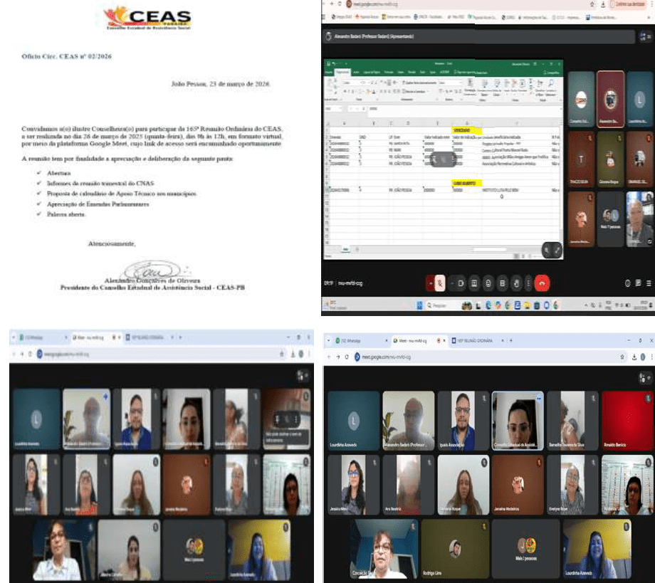Screen dimensions: 655x583
Task: Click the send reaction emoji icon
Action: pos(488,283)
